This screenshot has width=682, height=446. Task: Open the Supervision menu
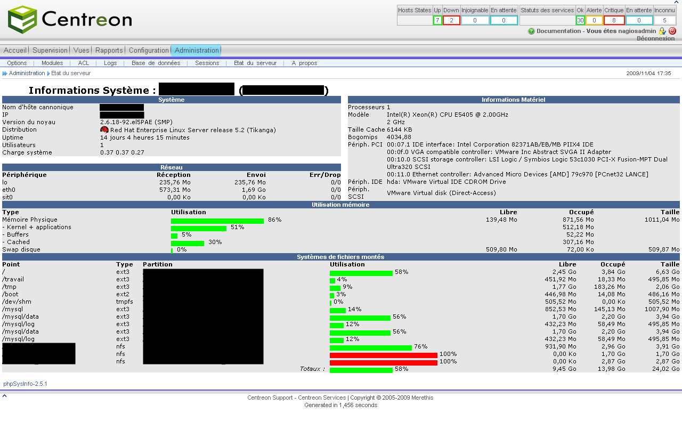click(x=50, y=51)
